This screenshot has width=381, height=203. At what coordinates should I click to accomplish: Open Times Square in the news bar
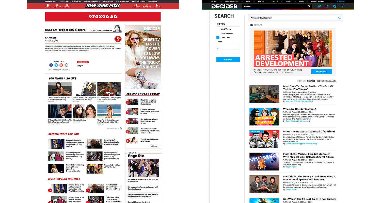coord(108,1)
